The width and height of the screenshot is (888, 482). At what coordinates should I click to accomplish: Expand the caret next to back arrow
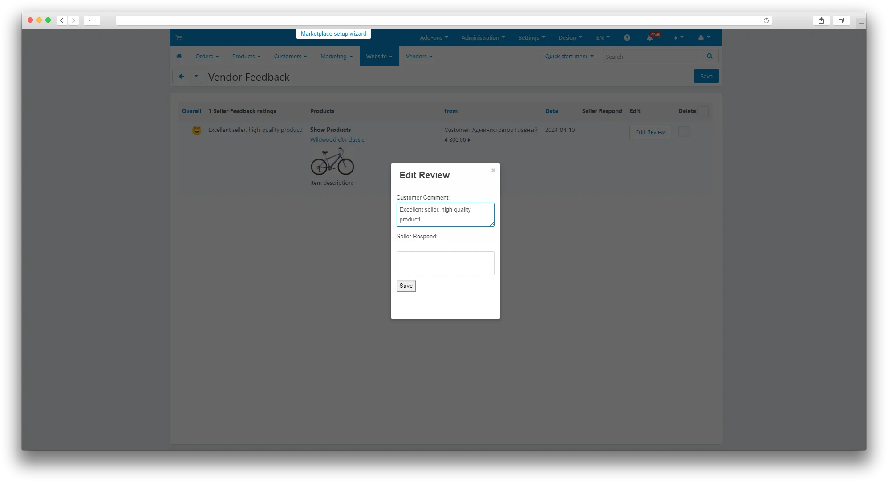(196, 77)
